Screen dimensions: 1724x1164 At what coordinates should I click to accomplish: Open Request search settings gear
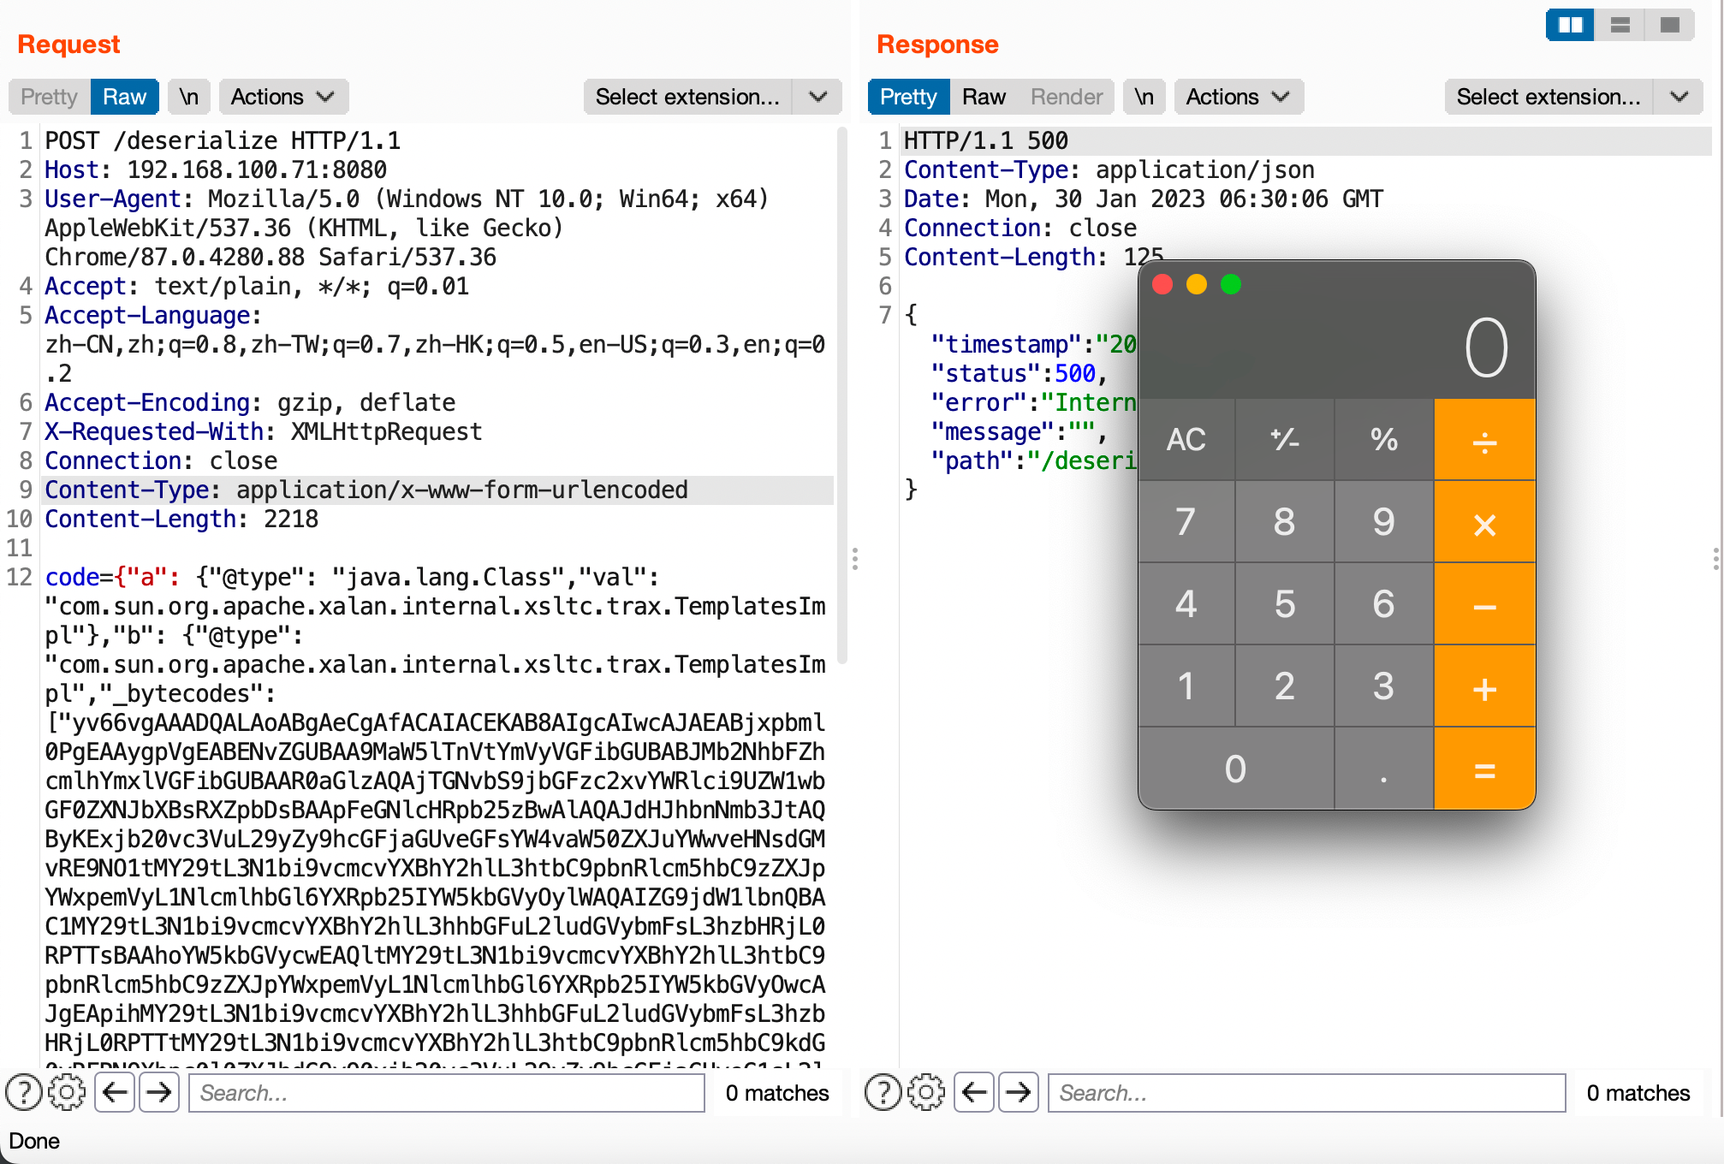[67, 1093]
